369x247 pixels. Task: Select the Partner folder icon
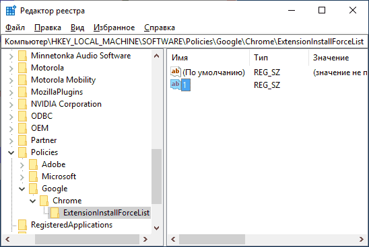tap(23, 140)
